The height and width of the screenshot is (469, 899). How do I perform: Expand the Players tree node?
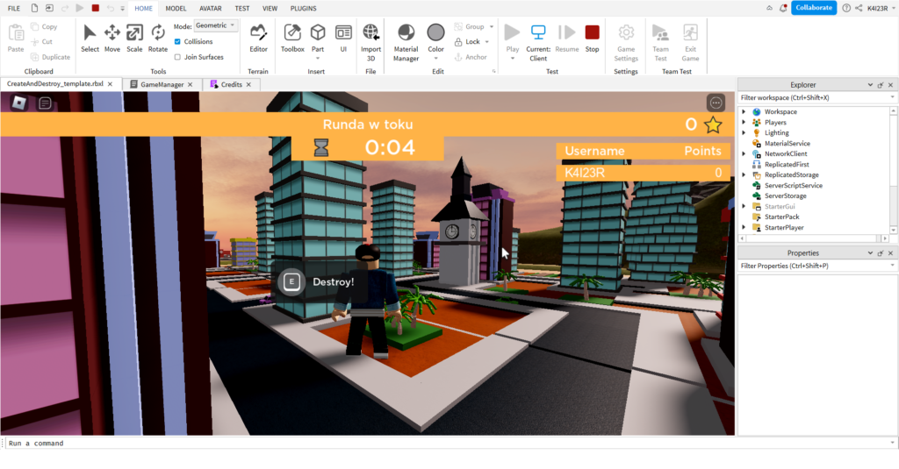(x=744, y=122)
